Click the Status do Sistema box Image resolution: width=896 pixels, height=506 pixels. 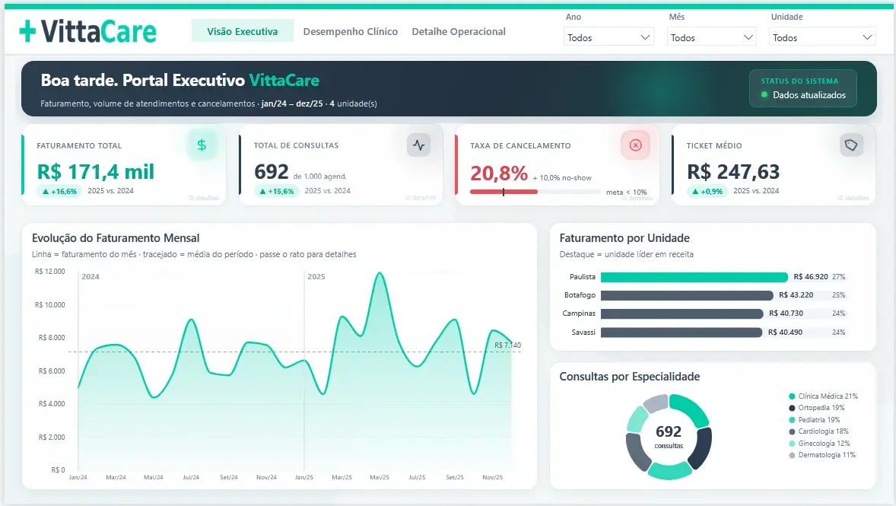click(803, 88)
